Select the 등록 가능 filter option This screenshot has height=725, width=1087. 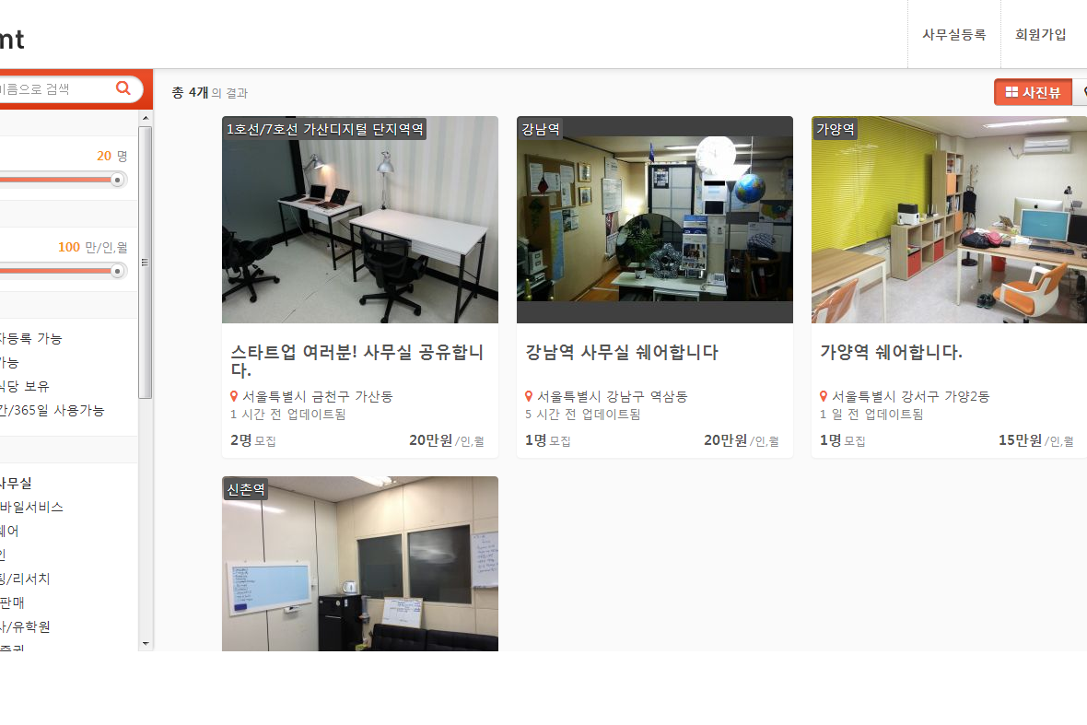point(30,338)
